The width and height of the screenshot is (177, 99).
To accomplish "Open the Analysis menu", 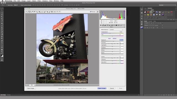I will (x=45, y=1).
